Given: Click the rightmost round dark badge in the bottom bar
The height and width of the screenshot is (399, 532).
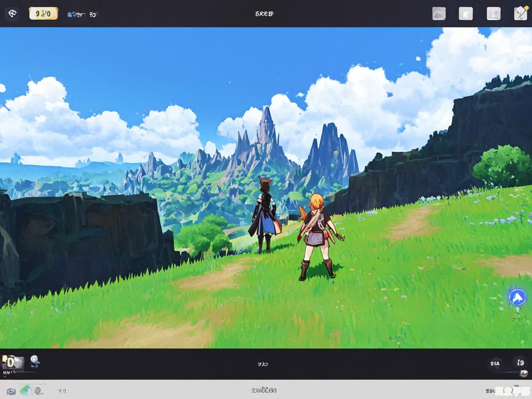Looking at the screenshot, I should (520, 363).
